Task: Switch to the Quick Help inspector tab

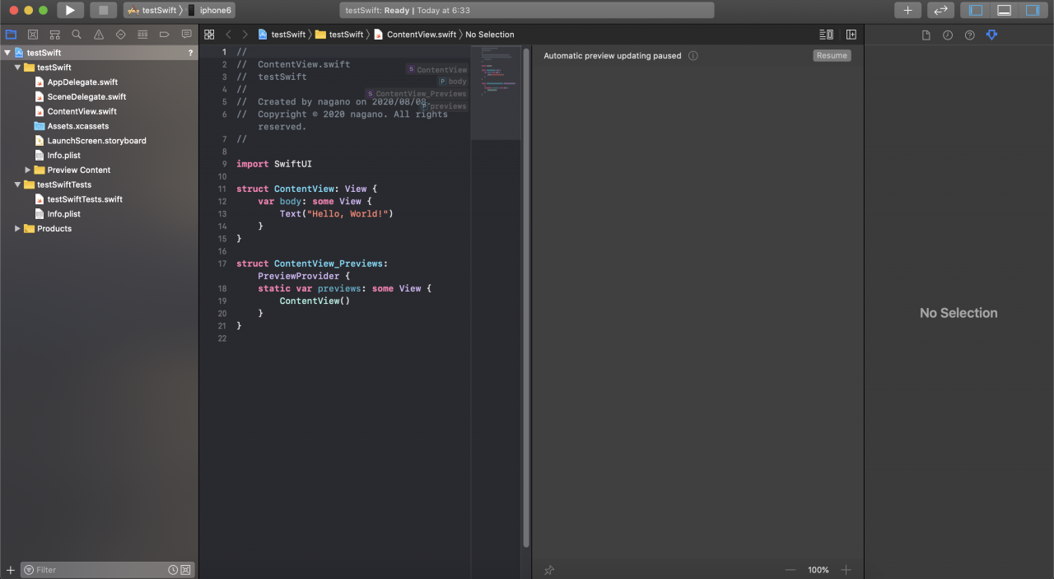Action: click(969, 35)
